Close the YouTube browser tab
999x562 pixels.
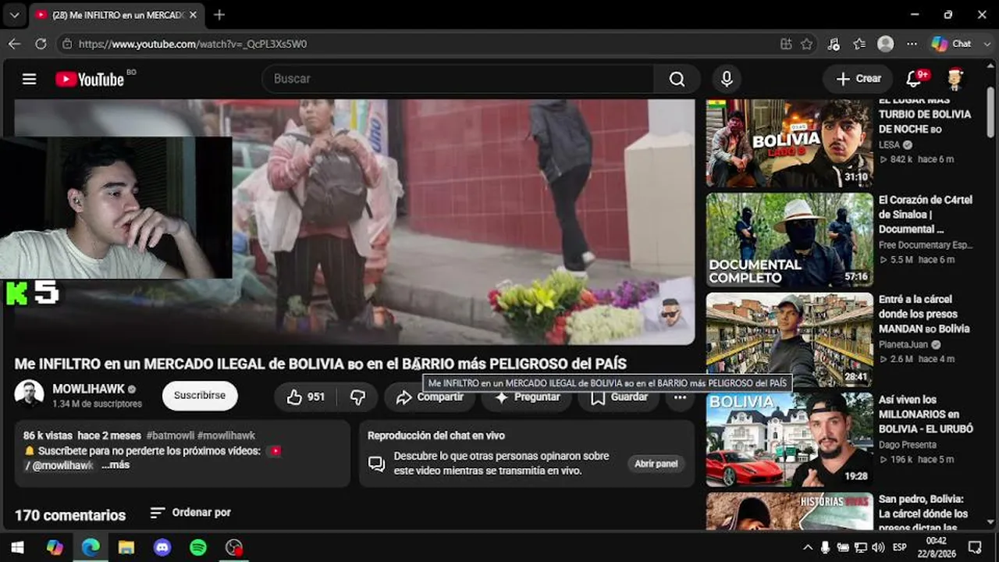click(193, 15)
